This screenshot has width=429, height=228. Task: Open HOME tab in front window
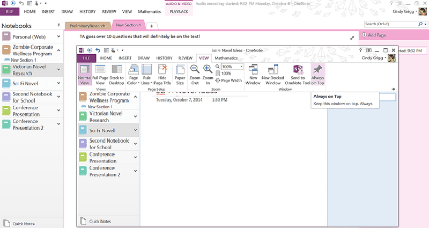tap(106, 58)
